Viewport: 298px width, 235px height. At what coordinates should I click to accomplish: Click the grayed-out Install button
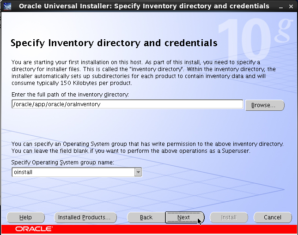[x=229, y=217]
